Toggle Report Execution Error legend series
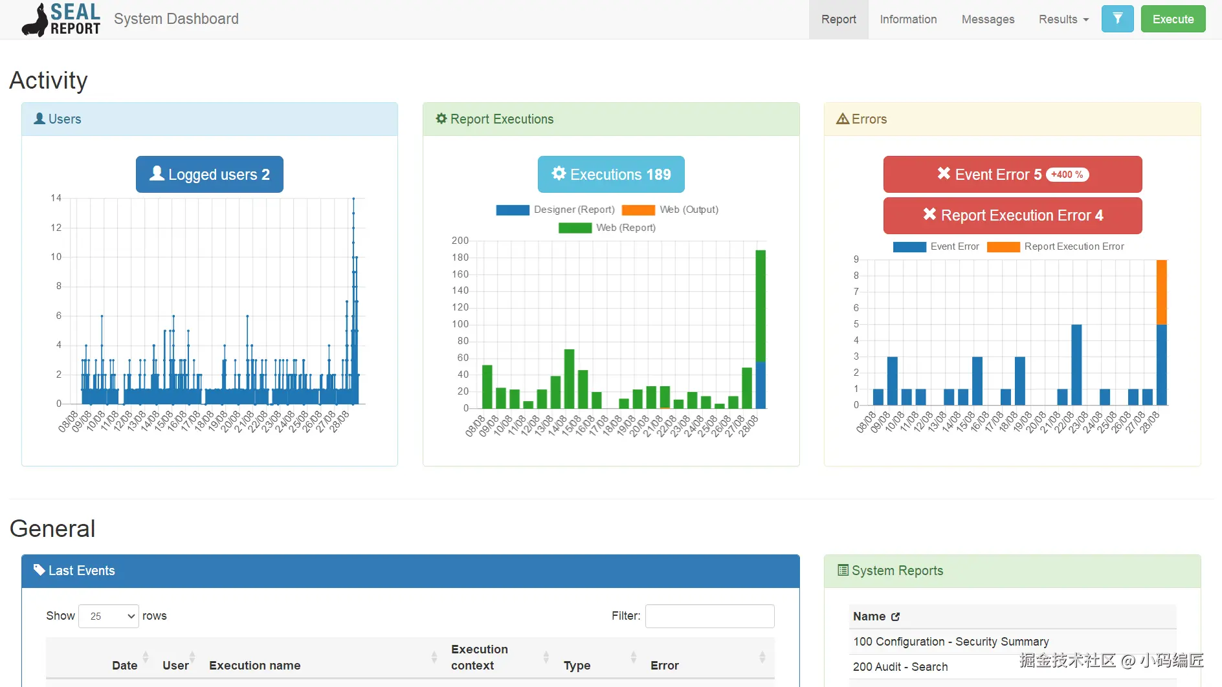 point(1056,246)
